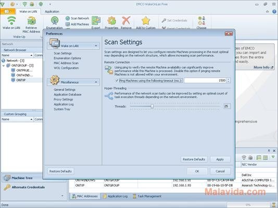Collapse the ONTGROUP tree node
278x208 pixels.
pos(3,66)
